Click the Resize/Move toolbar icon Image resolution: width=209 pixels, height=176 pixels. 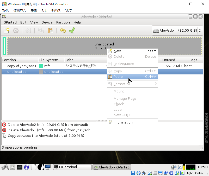(28, 31)
